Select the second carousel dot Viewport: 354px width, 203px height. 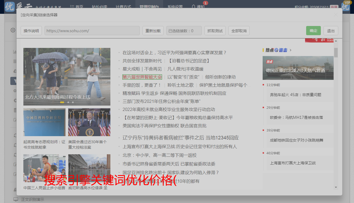[x=68, y=102]
